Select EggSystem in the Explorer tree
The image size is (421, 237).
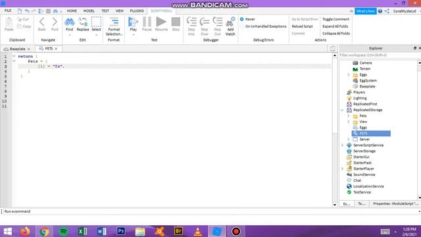(368, 80)
